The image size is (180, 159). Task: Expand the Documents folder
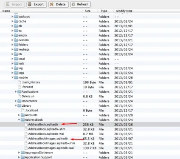tap(16, 101)
